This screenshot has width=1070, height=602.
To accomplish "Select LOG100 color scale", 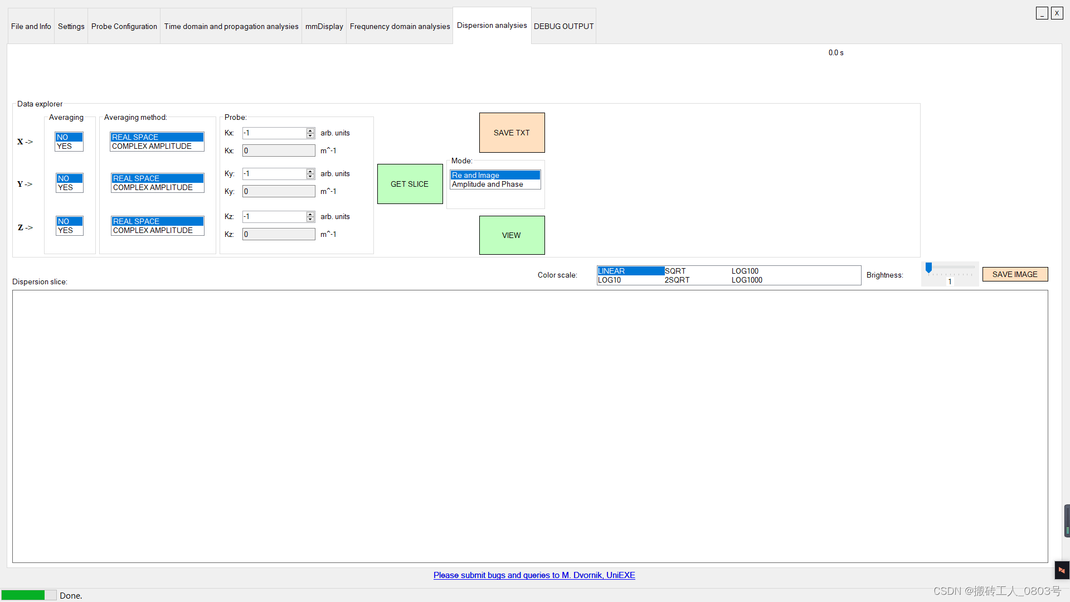I will [765, 271].
